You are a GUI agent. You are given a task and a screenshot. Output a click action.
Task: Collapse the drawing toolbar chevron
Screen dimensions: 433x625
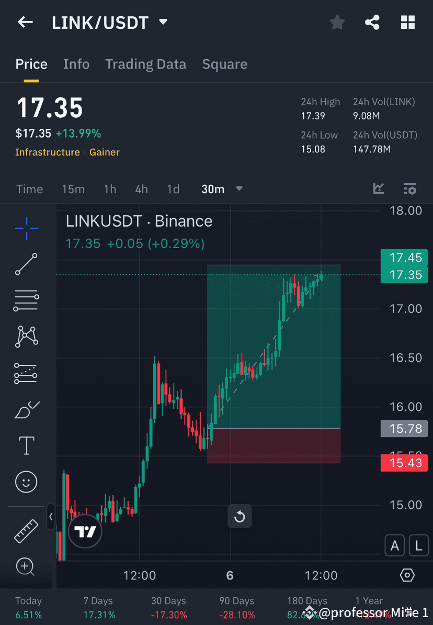click(51, 517)
